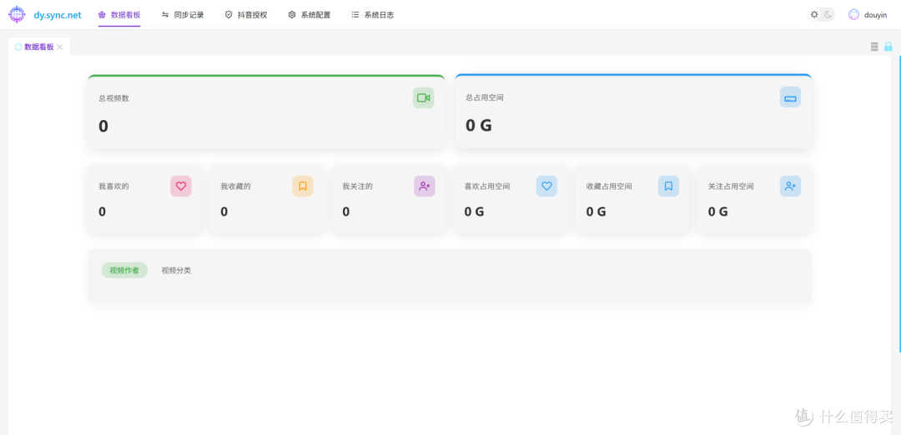Click the 关注占用空间 label

coord(731,187)
